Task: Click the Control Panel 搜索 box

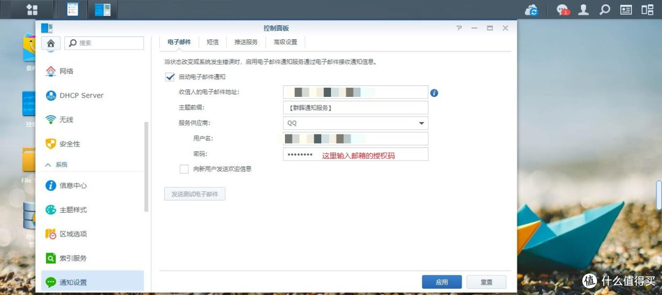Action: click(x=104, y=43)
